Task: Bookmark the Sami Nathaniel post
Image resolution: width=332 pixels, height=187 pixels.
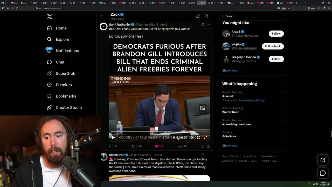Action: tap(202, 146)
